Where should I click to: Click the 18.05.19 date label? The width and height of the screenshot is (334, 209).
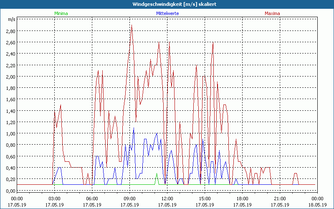tap(317, 205)
